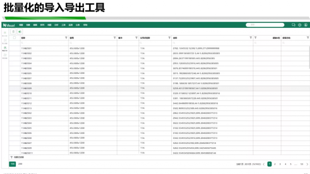310x174 pixels.
Task: Open settings gear in the top bar
Action: coord(300,25)
